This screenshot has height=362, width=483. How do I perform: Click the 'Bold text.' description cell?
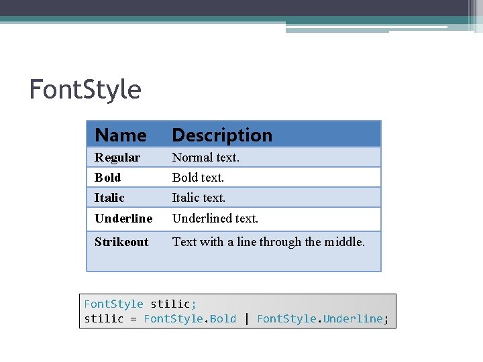(x=198, y=178)
